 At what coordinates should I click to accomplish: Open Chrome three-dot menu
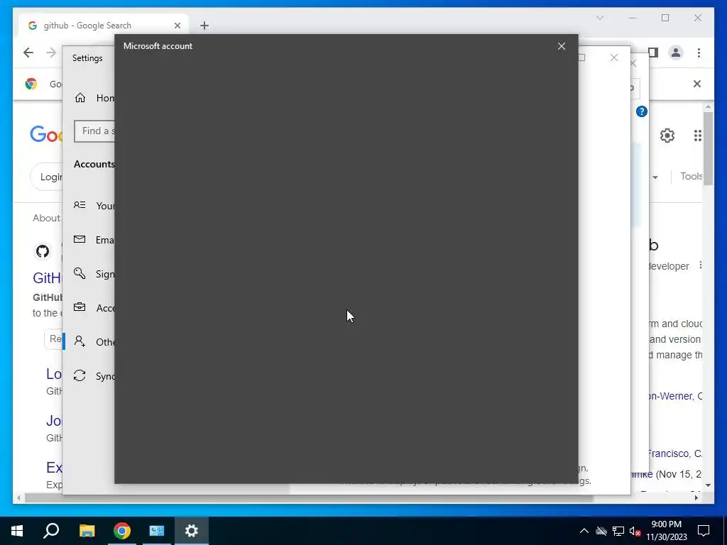(x=699, y=53)
